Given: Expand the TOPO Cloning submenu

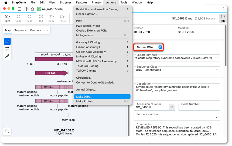Looking at the screenshot, I should coord(102,71).
